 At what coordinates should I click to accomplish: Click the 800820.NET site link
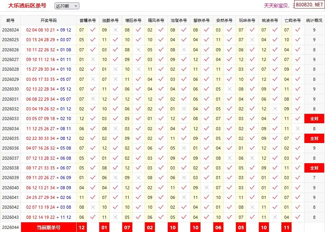pos(309,6)
